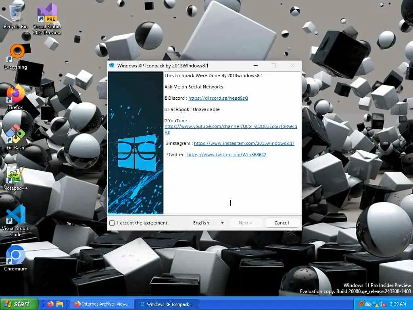Click the Start button

[19, 304]
